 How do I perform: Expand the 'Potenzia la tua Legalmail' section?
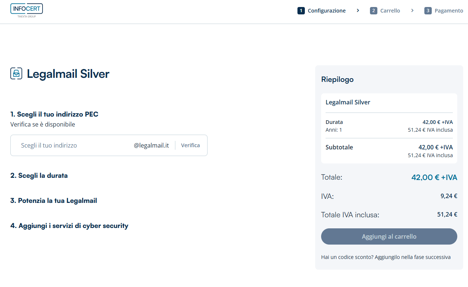pos(54,201)
